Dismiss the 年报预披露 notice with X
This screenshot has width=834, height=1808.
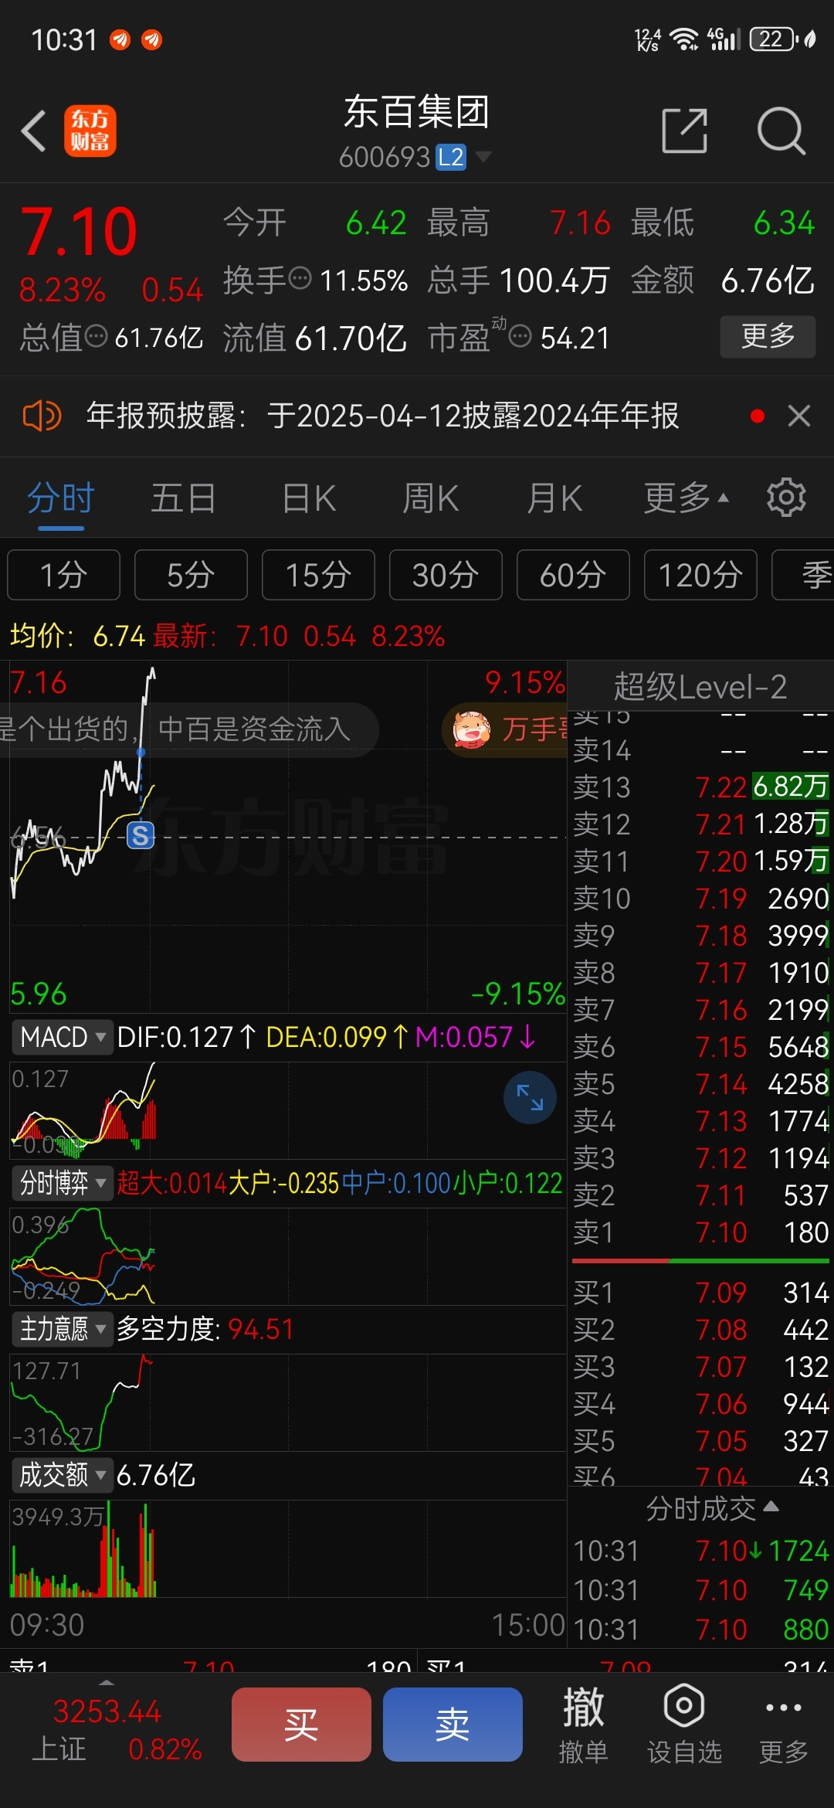pyautogui.click(x=799, y=416)
